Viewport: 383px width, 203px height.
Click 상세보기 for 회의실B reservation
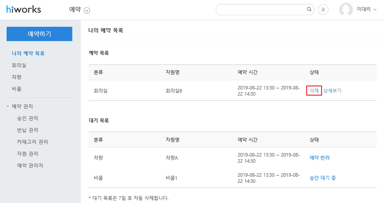(x=332, y=90)
